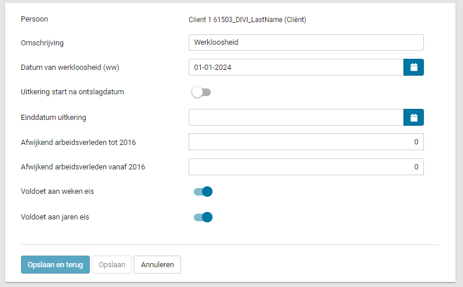
Task: Focus Afwijkend arbeidsverleden vanaf 2016 number field
Action: [306, 167]
